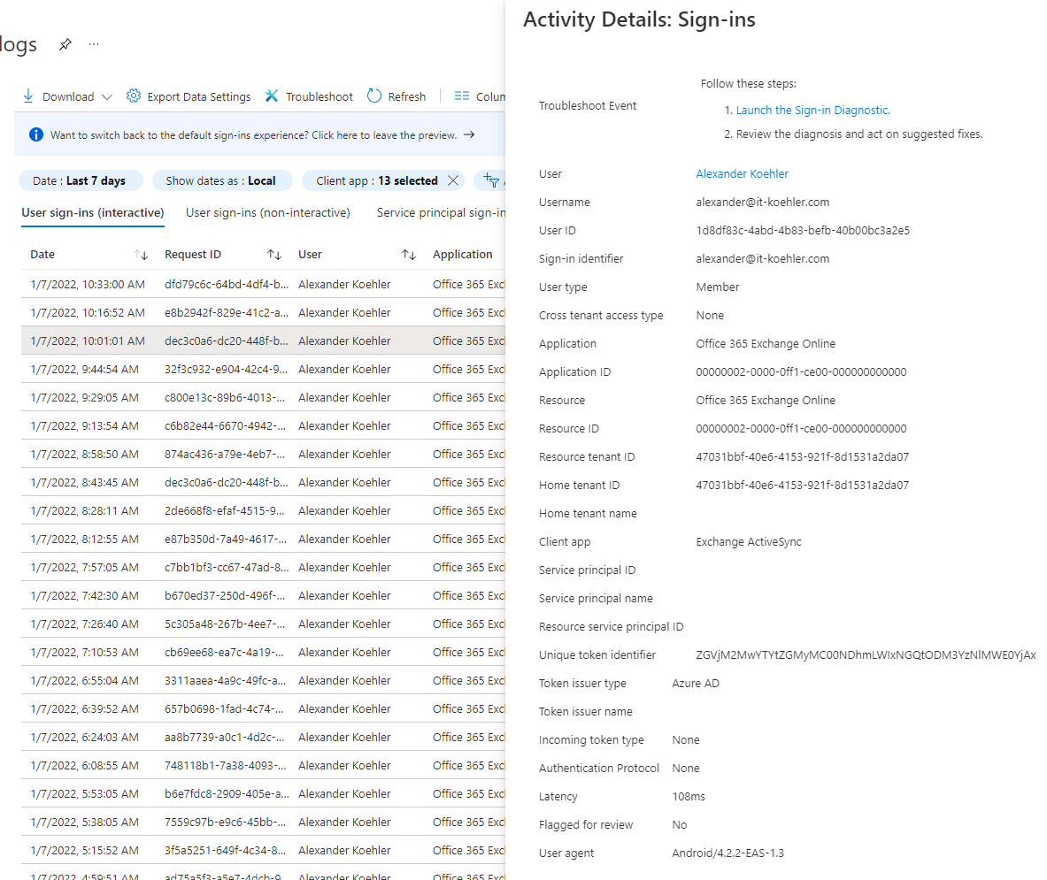Sort the table by Date column
Viewport: 1047px width, 880px height.
point(141,255)
